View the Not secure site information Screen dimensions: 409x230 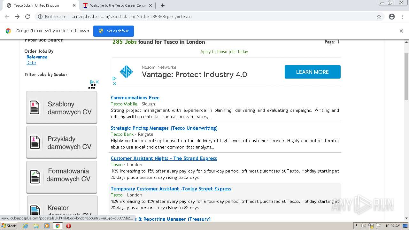tap(52, 17)
